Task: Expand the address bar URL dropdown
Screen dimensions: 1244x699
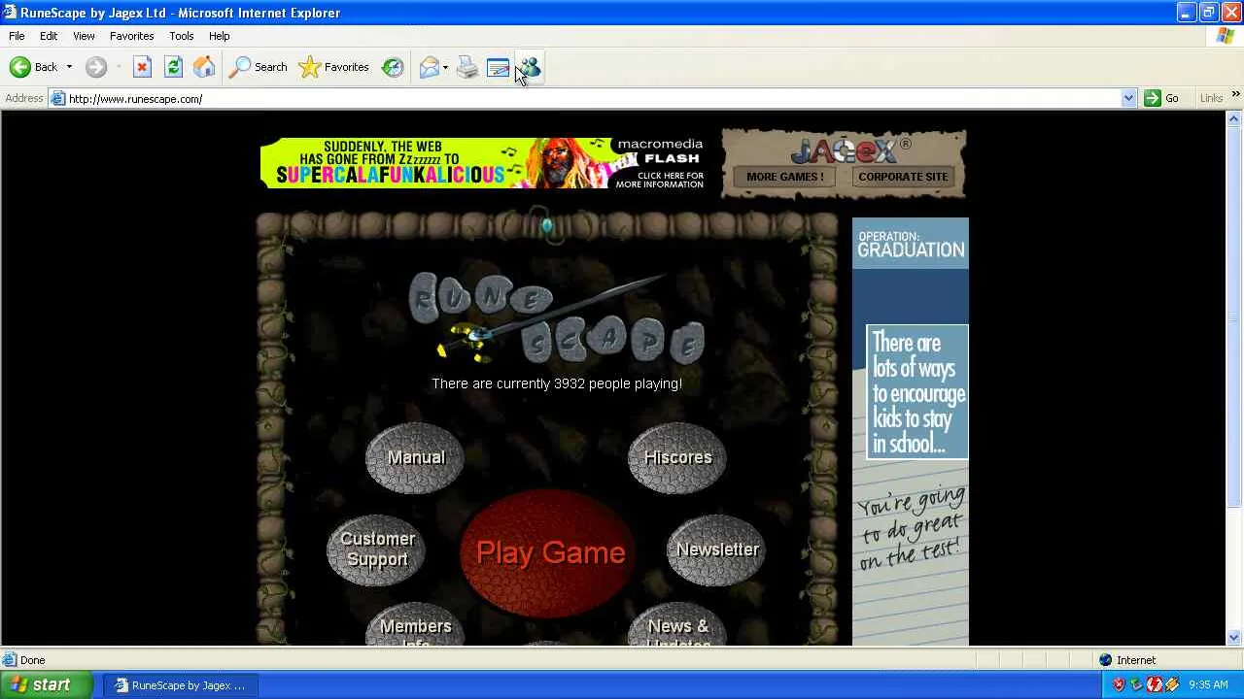Action: pyautogui.click(x=1128, y=98)
